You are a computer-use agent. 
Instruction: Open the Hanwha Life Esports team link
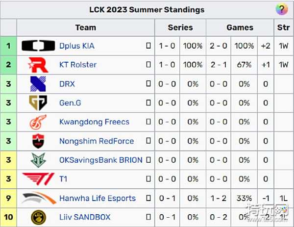[x=97, y=199]
